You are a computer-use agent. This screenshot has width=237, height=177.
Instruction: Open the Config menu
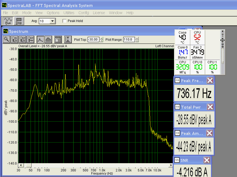click(x=83, y=13)
